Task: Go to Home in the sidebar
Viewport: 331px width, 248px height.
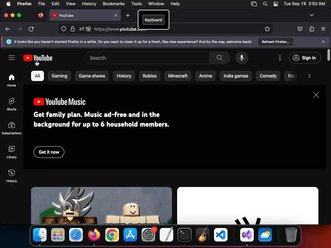Action: coord(12,80)
